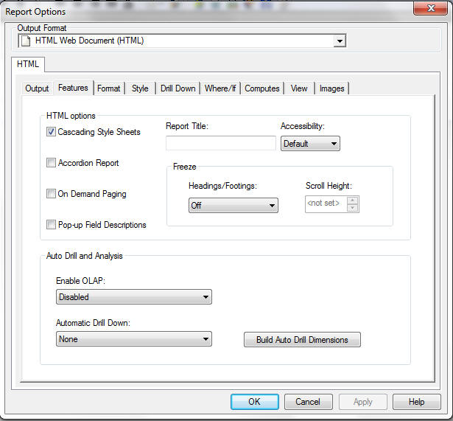
Task: Switch to the Images tab
Action: click(331, 88)
